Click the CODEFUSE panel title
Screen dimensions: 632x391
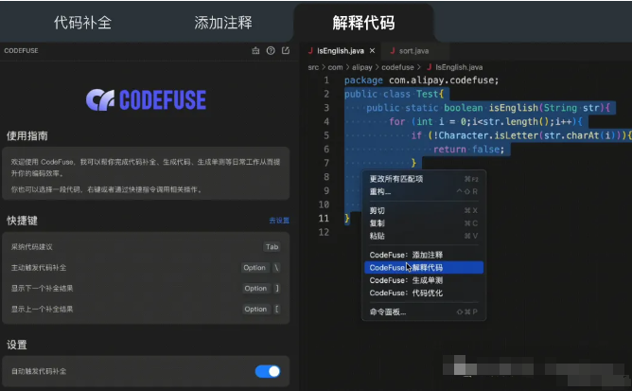tap(21, 50)
